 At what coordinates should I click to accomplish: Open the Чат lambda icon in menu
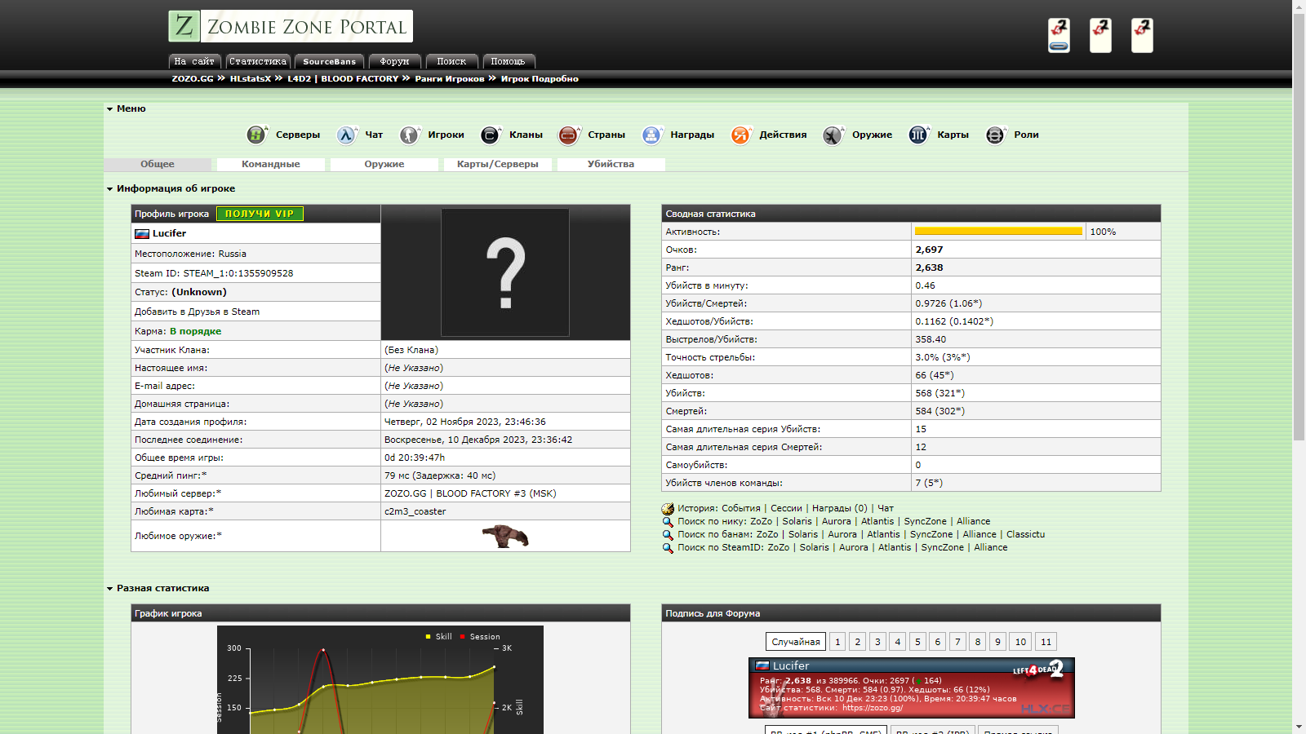(x=347, y=135)
